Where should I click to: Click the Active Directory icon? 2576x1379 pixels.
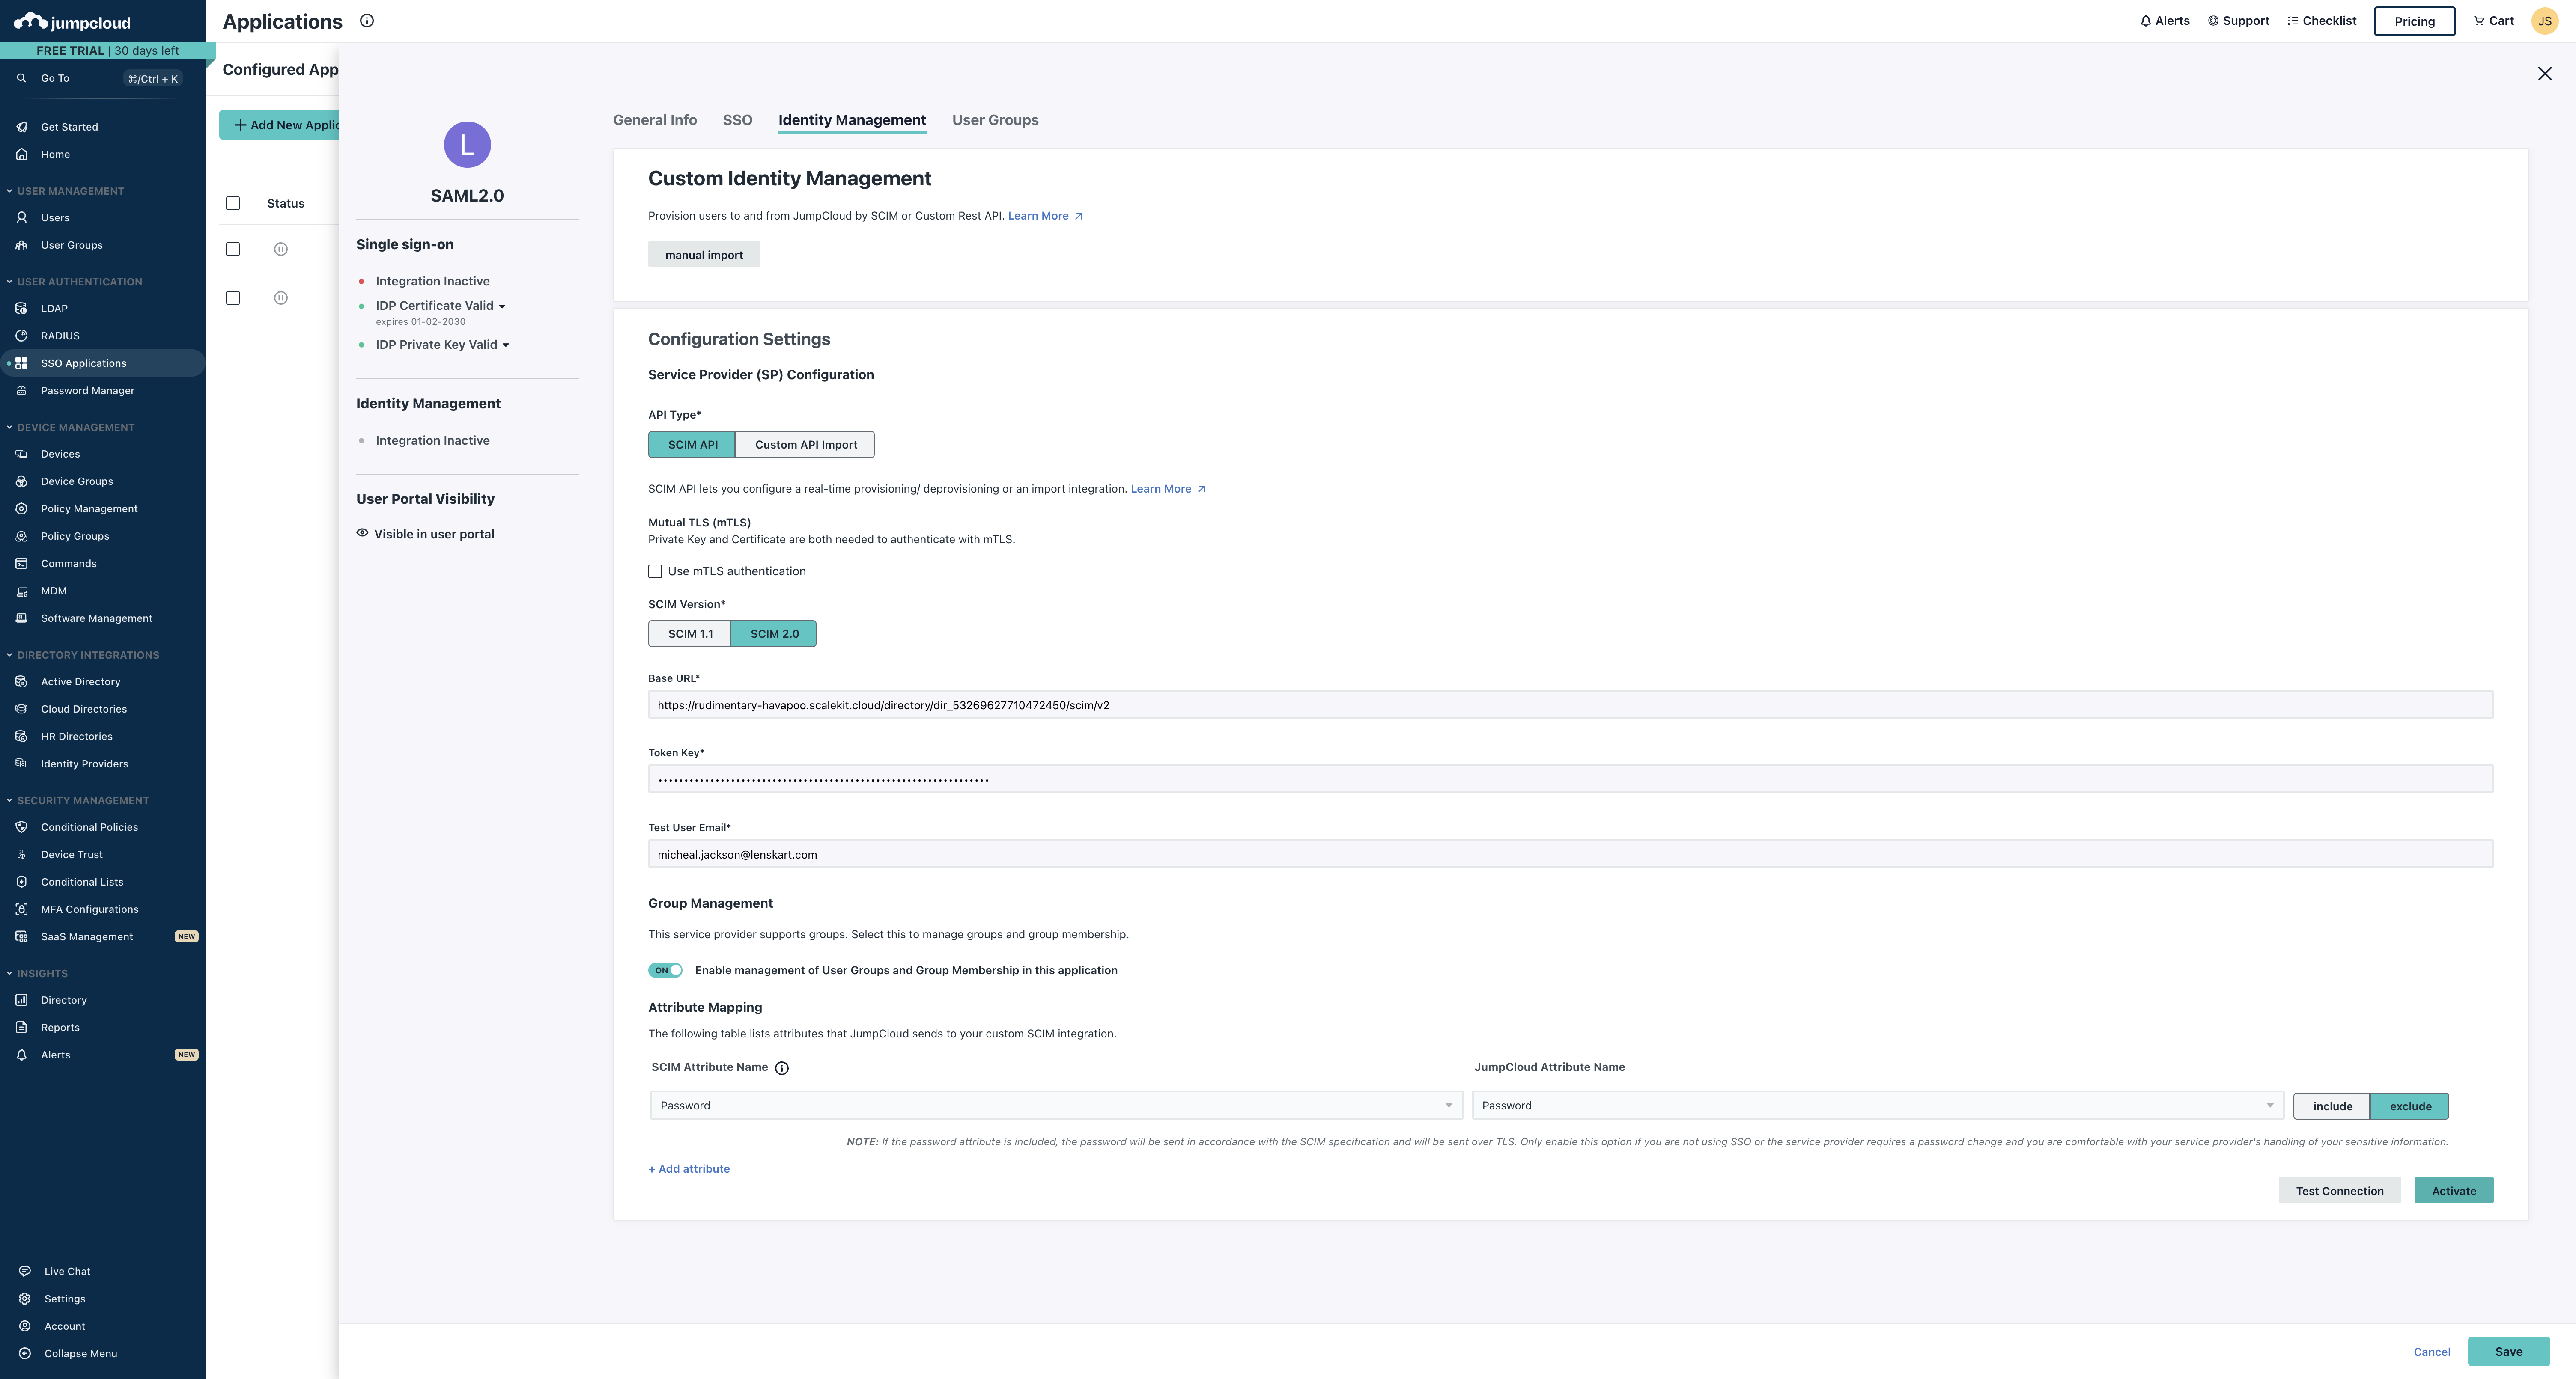21,681
